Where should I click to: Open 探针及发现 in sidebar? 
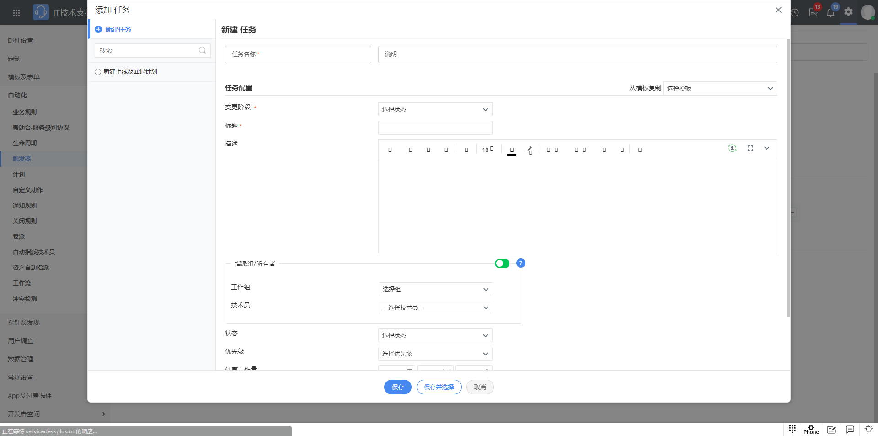(24, 323)
